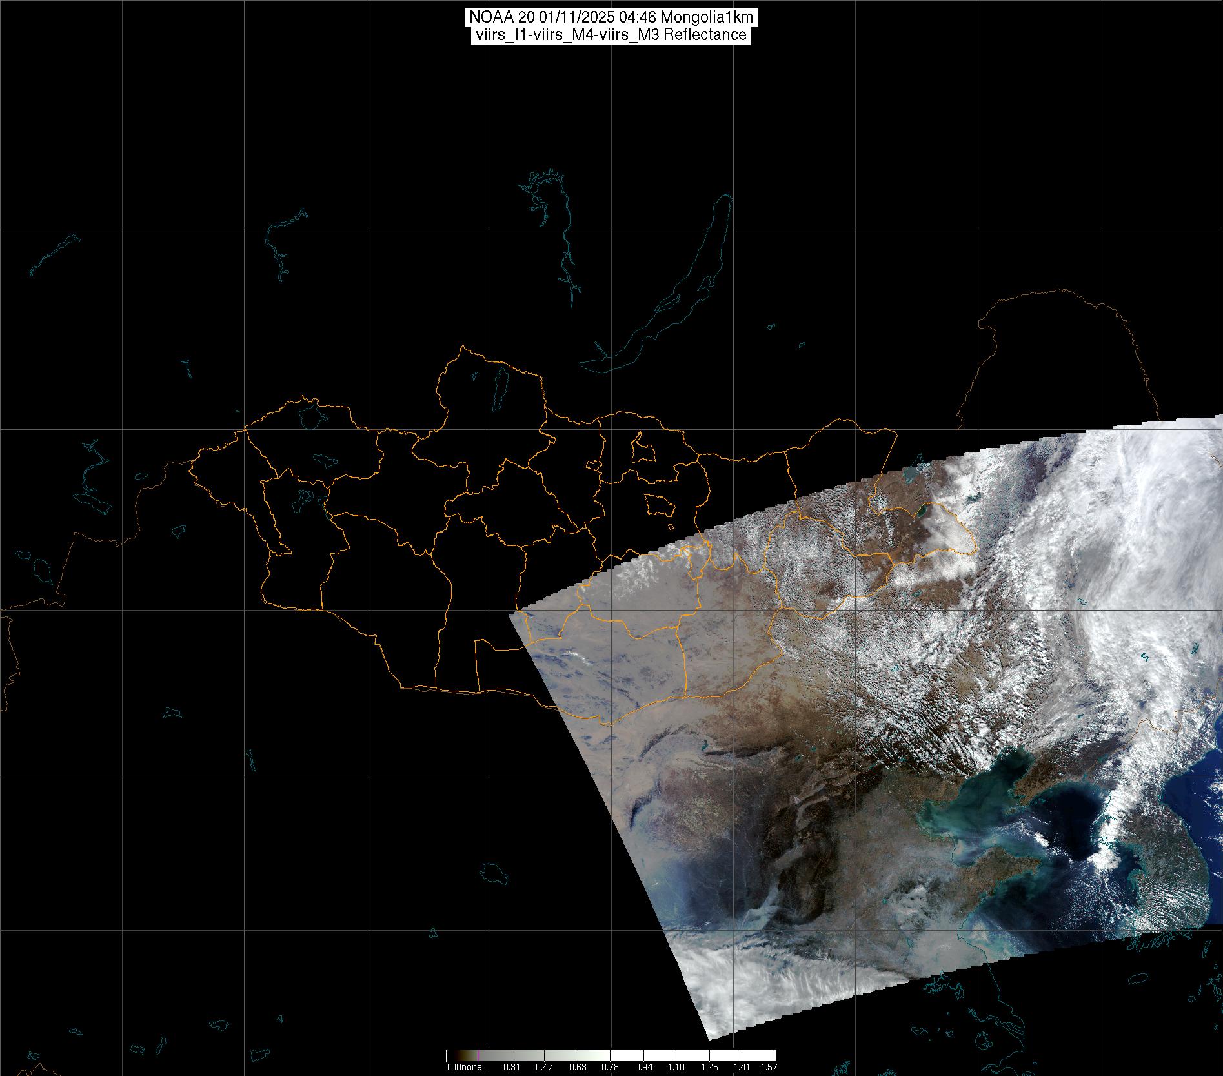Image resolution: width=1223 pixels, height=1076 pixels.
Task: Click the "0.78" colorbar label
Action: point(611,1067)
